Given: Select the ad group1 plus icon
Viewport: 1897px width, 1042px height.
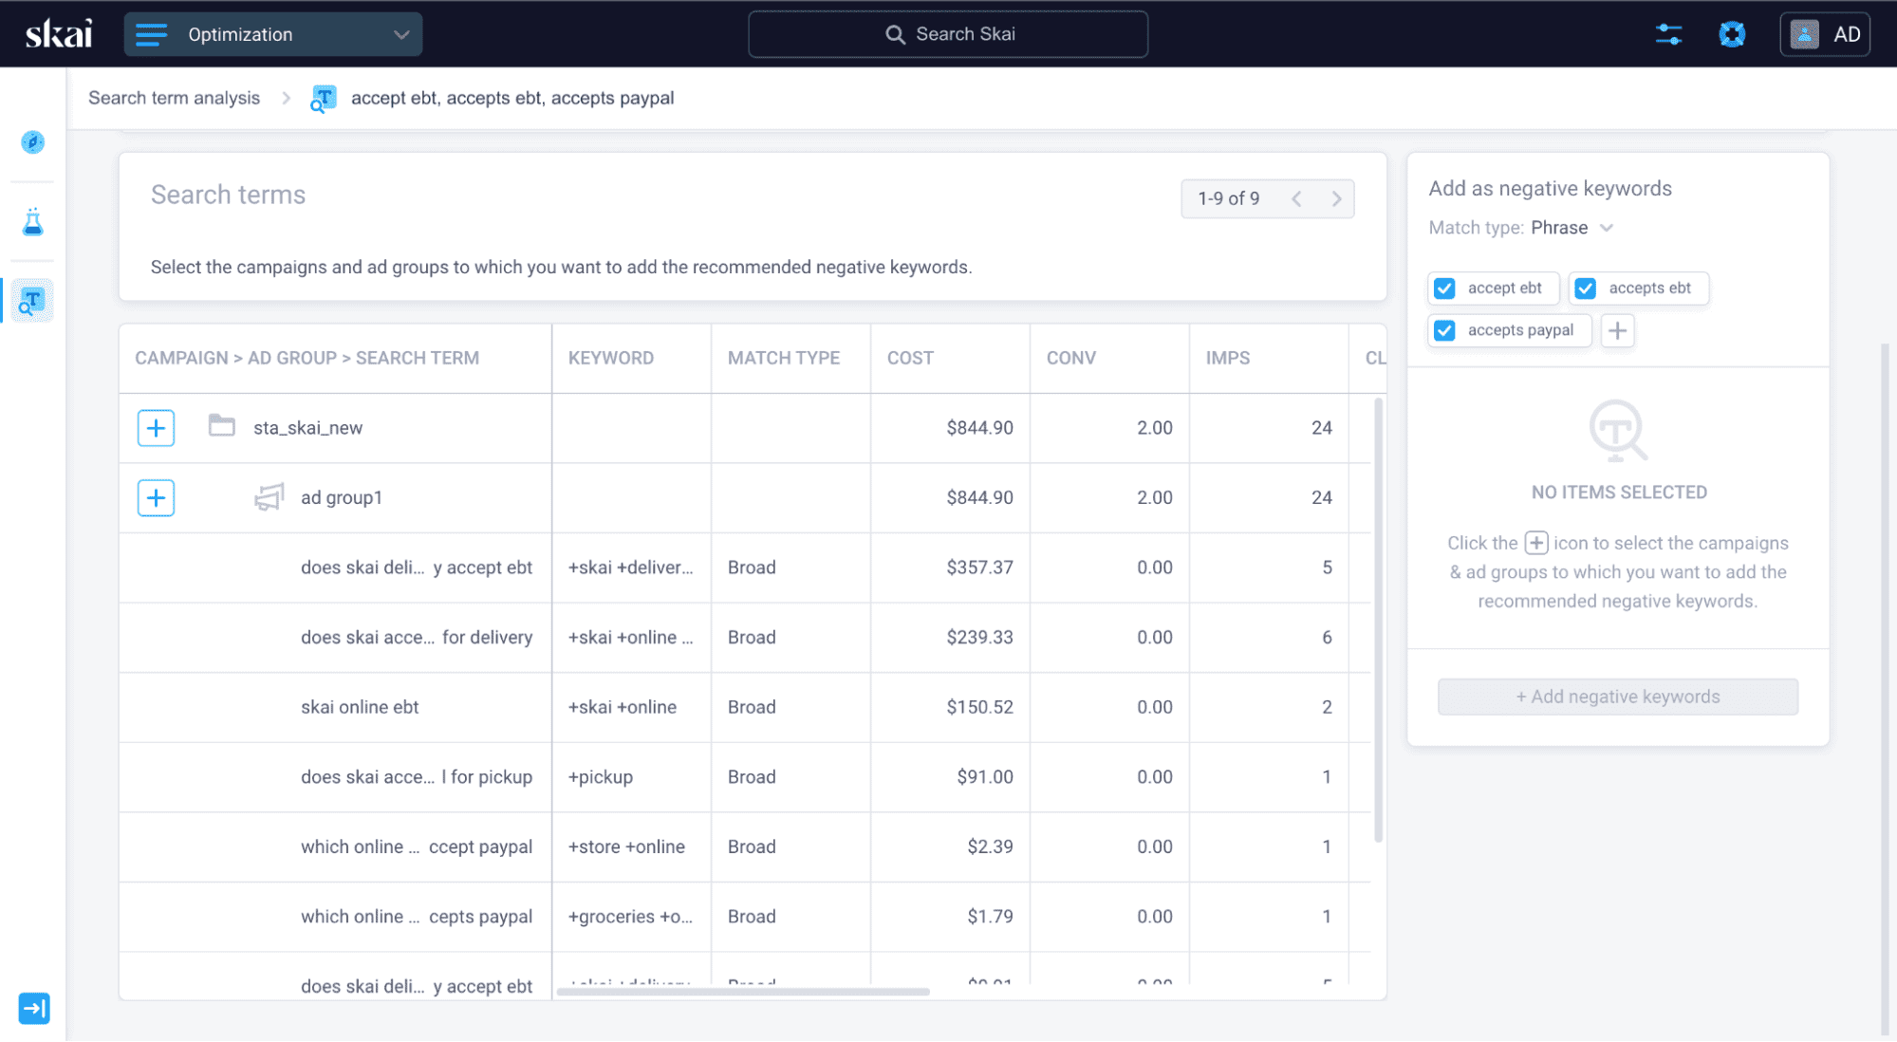Looking at the screenshot, I should click(156, 498).
